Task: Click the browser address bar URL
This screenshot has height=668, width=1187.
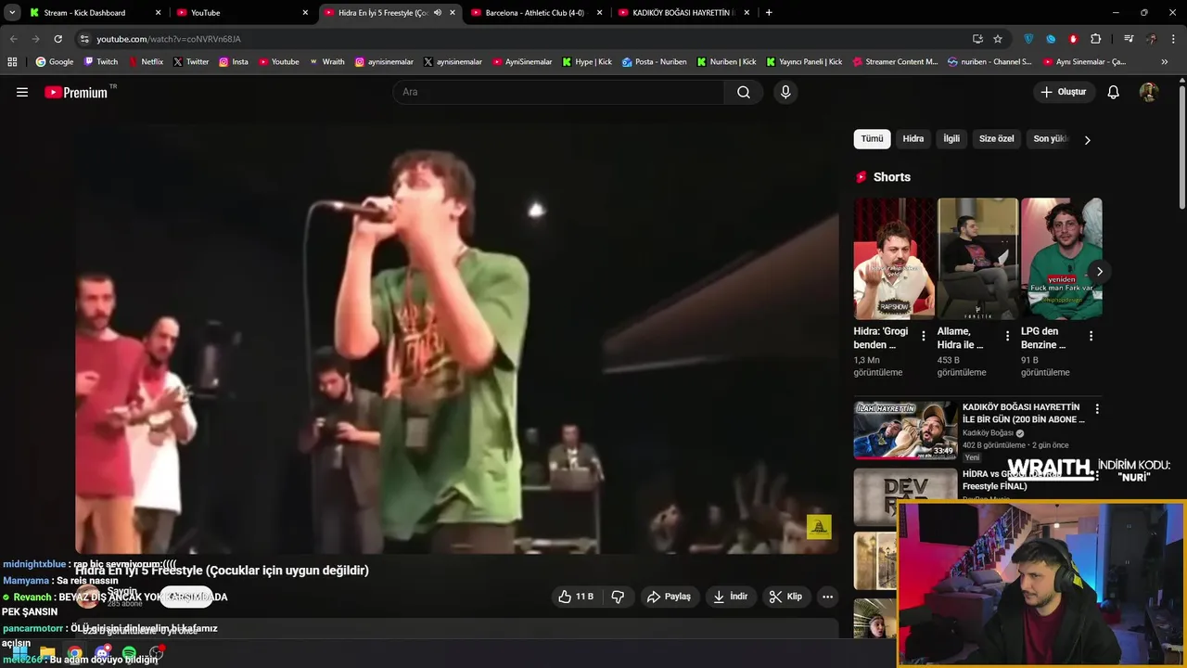Action: coord(169,39)
